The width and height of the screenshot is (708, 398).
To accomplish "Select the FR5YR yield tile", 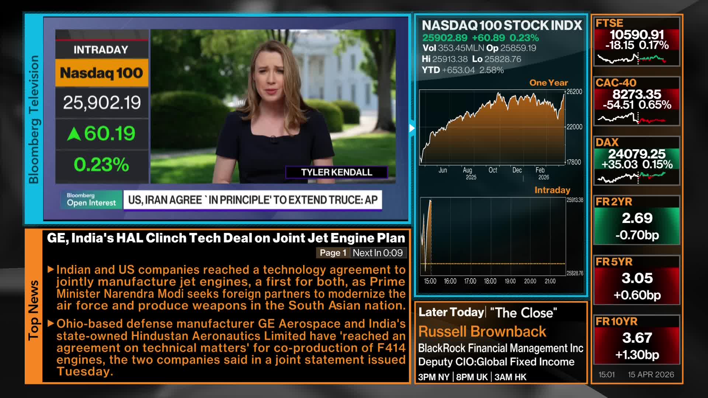I will pos(636,280).
